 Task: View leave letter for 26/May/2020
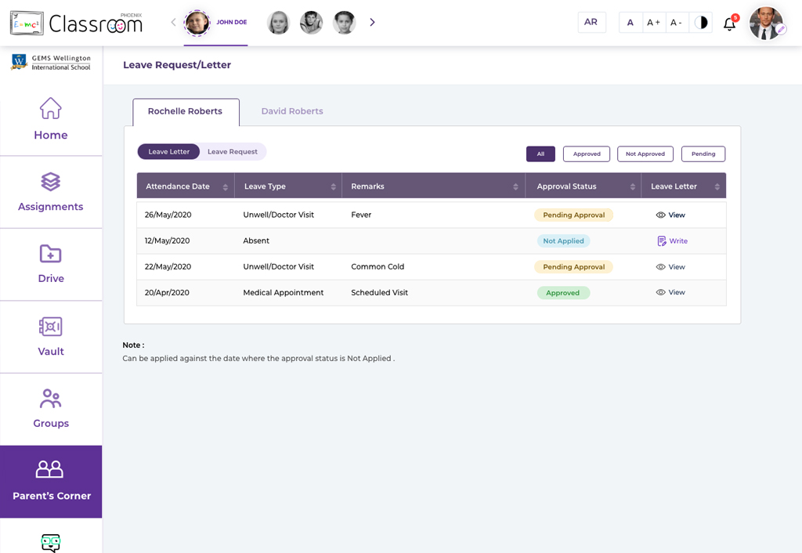(670, 215)
